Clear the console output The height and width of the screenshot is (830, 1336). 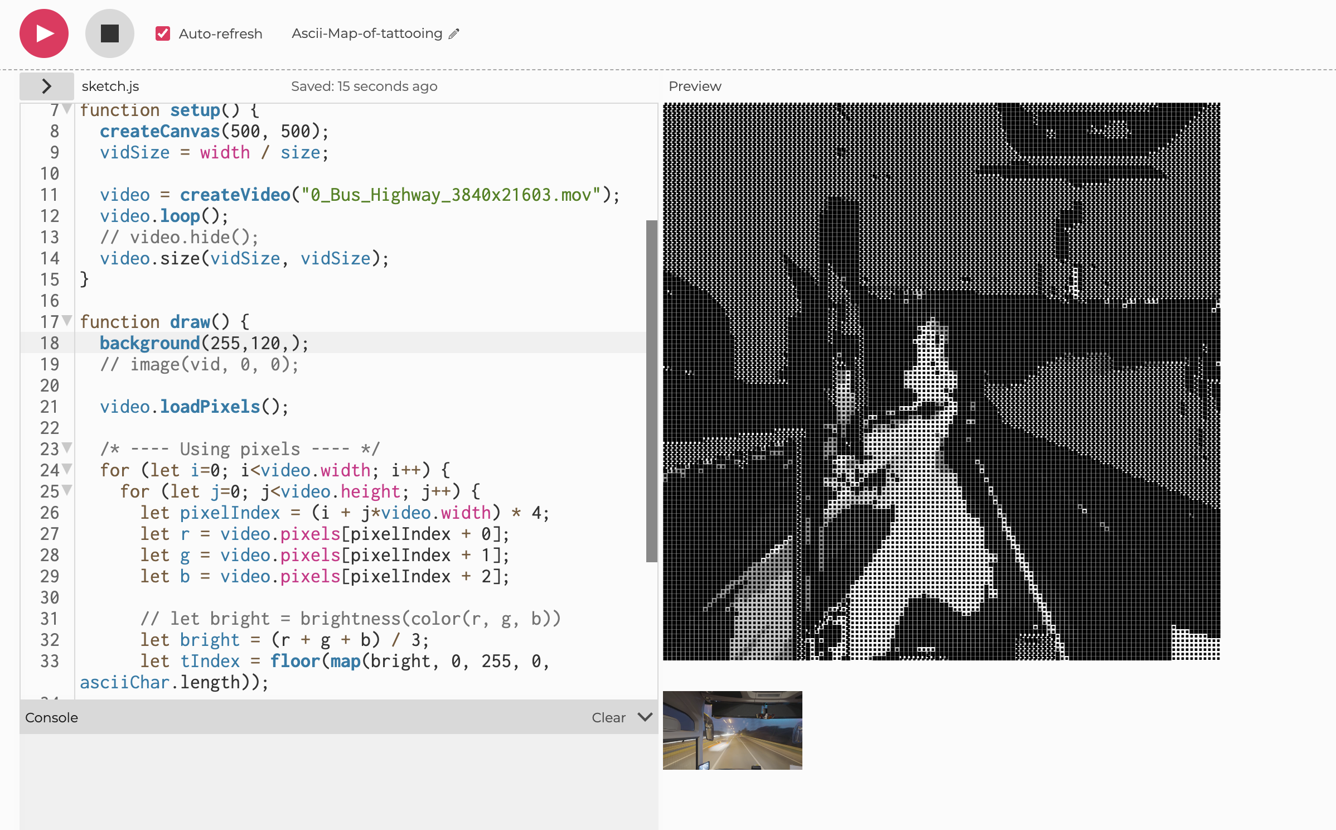point(608,718)
